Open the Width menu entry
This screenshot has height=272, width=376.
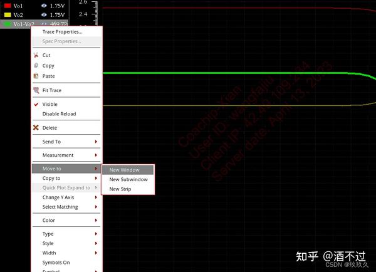click(66, 253)
